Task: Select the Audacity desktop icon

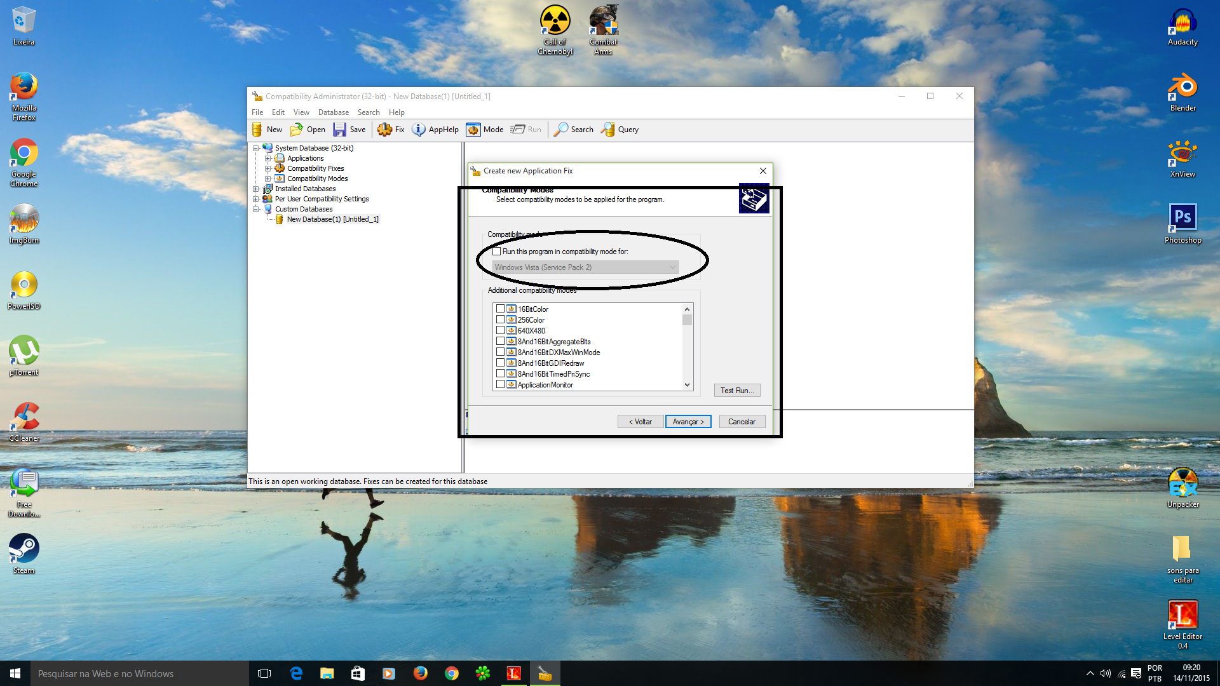Action: 1183,26
